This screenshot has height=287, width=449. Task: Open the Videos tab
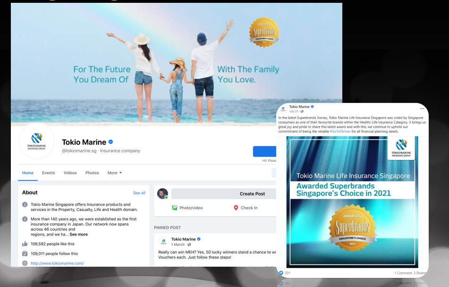70,173
